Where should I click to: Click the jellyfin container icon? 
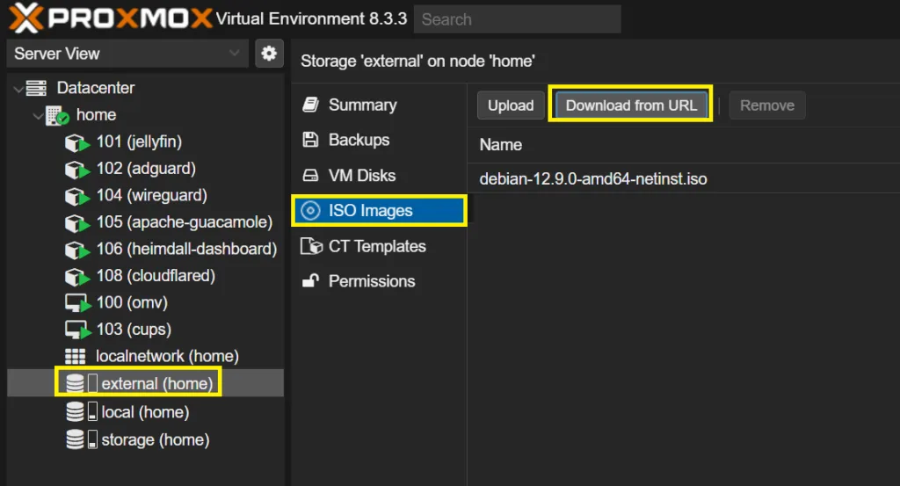pos(78,142)
